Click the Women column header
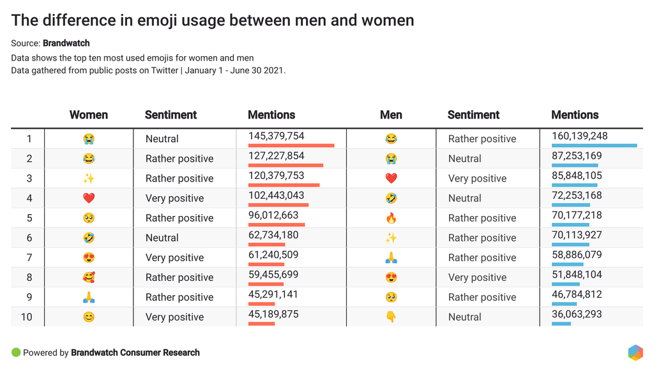The image size is (654, 374). [89, 115]
